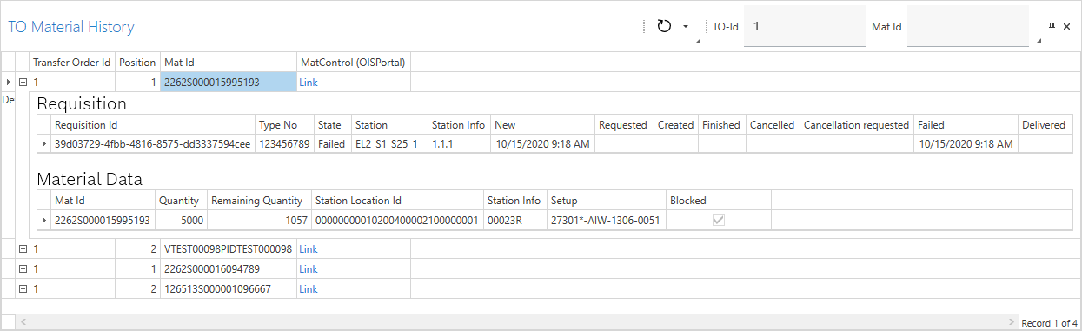Open MatControl Link for 2262S000016094789
The height and width of the screenshot is (331, 1082).
[309, 268]
